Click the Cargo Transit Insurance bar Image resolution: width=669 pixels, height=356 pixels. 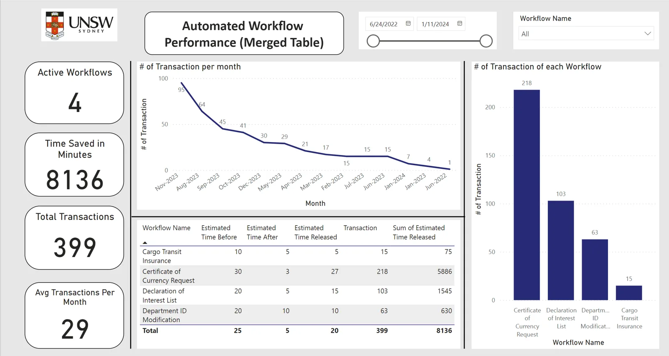629,292
